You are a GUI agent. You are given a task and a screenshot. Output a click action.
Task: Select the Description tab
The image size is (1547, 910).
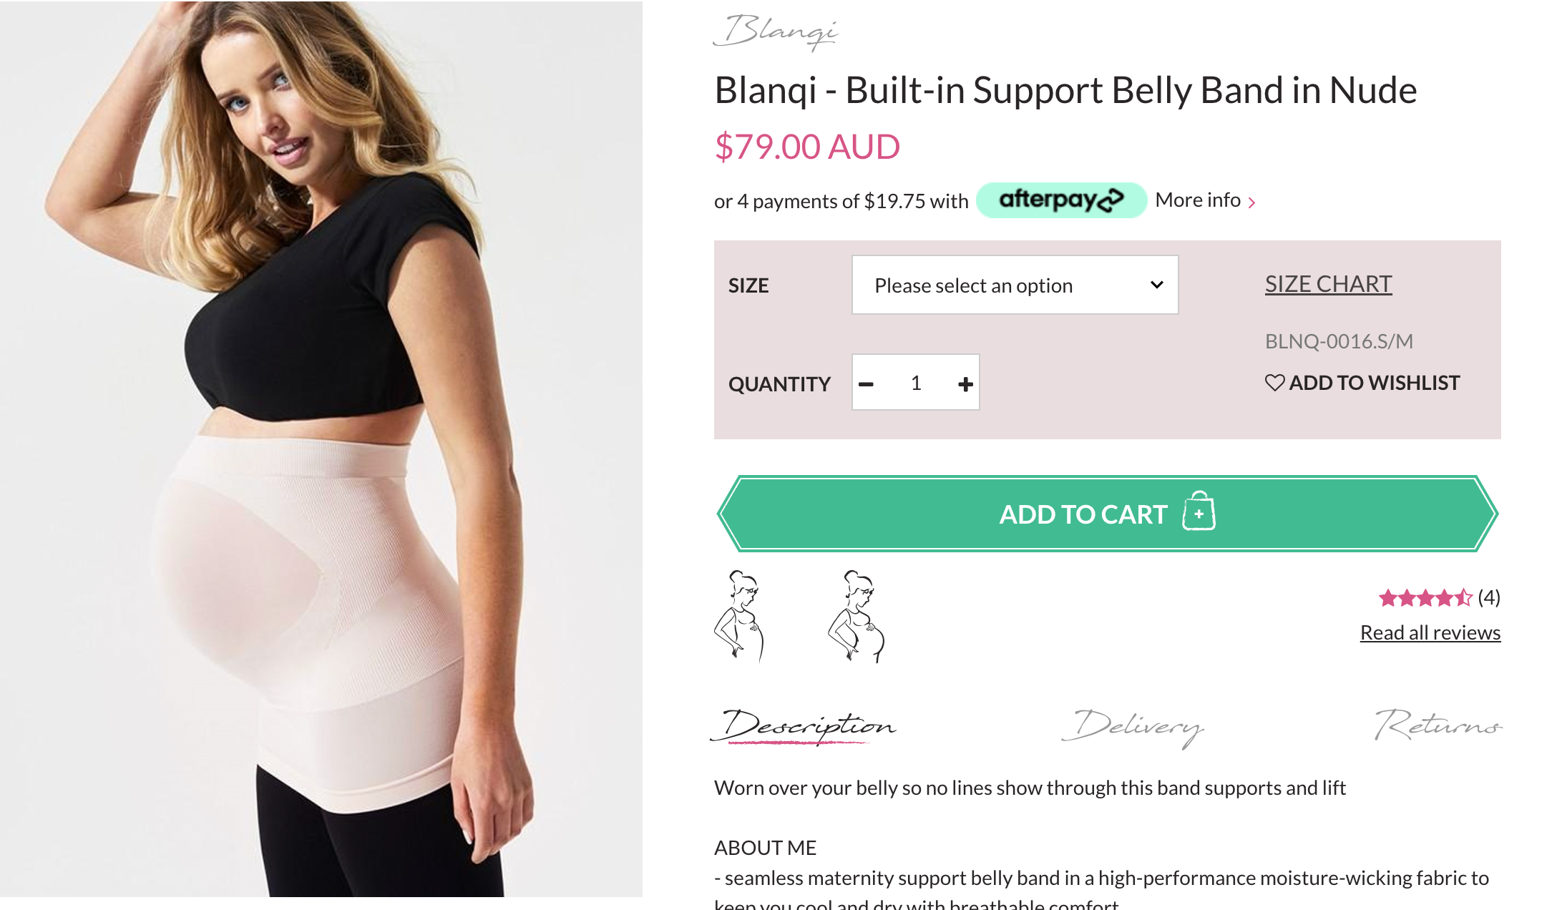tap(804, 726)
